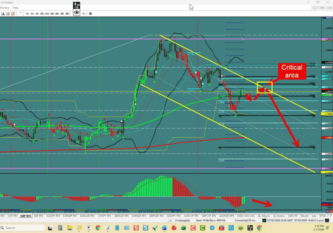Open the CHF RF6 chart tab

pyautogui.click(x=13, y=216)
